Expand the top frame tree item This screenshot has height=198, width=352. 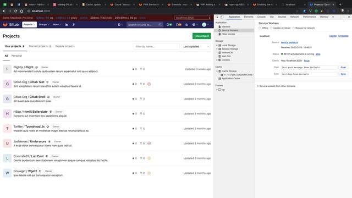(217, 90)
